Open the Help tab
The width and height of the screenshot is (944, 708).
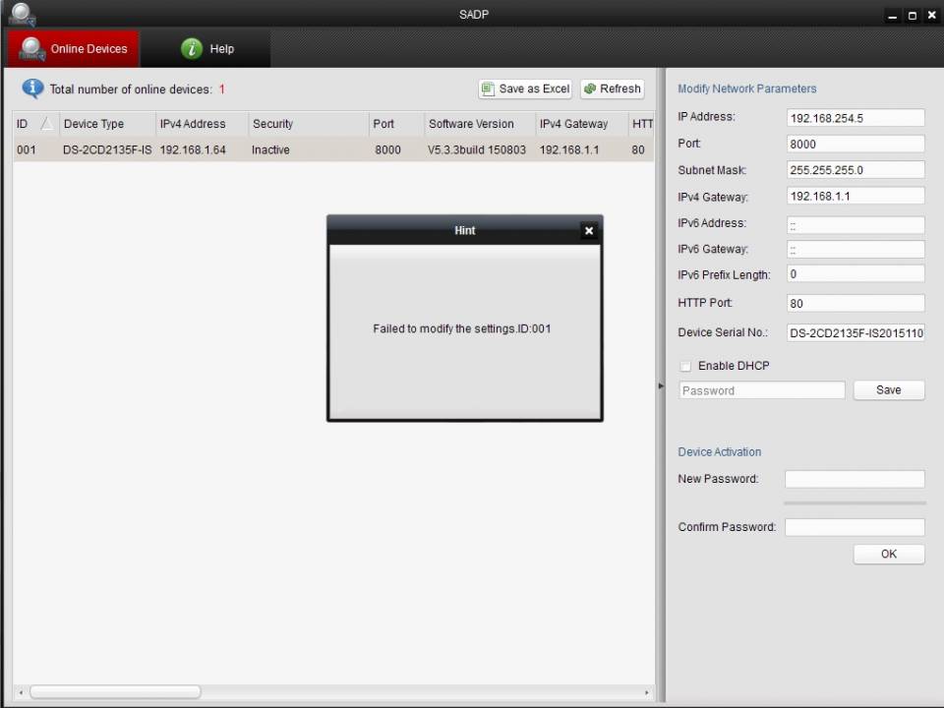coord(207,49)
